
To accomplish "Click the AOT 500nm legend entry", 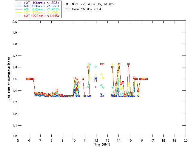I will [38, 6].
